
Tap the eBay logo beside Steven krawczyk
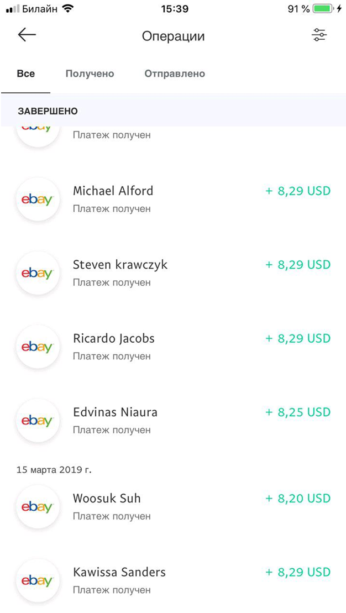[37, 273]
